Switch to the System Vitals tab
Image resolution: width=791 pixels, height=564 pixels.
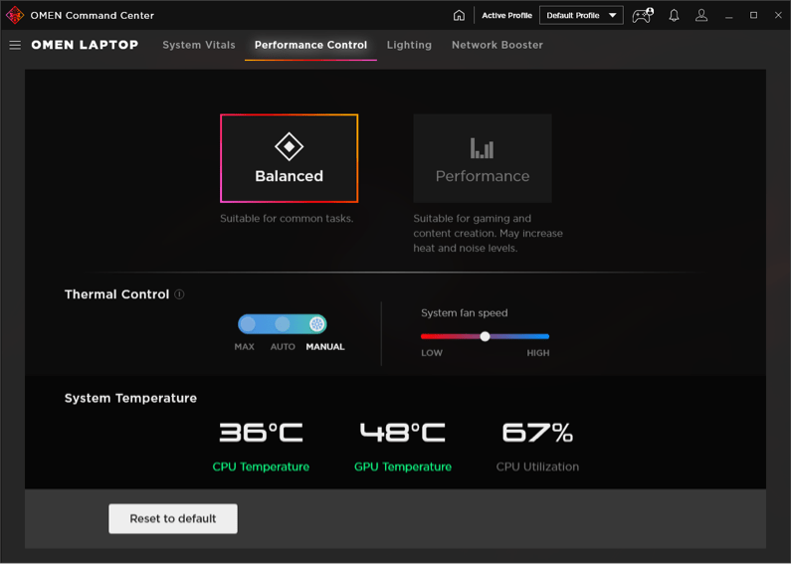pyautogui.click(x=199, y=45)
